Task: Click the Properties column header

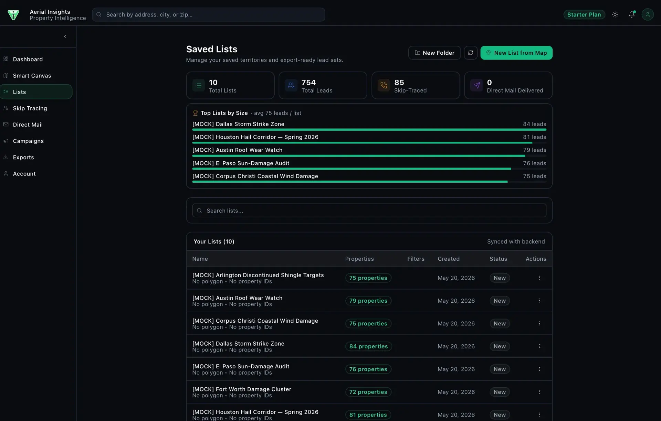Action: [x=359, y=259]
